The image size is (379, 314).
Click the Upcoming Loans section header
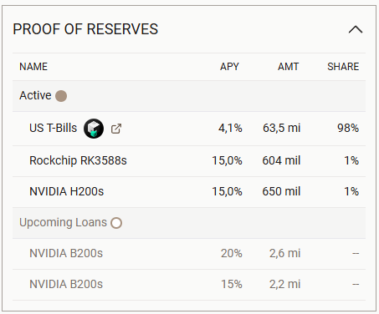189,223
